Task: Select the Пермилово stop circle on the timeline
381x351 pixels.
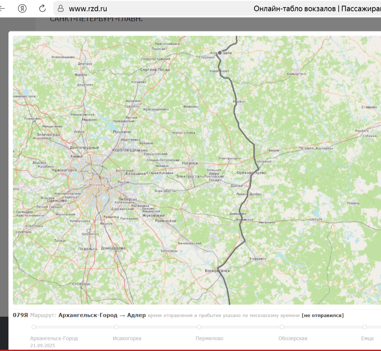Action: (x=199, y=327)
